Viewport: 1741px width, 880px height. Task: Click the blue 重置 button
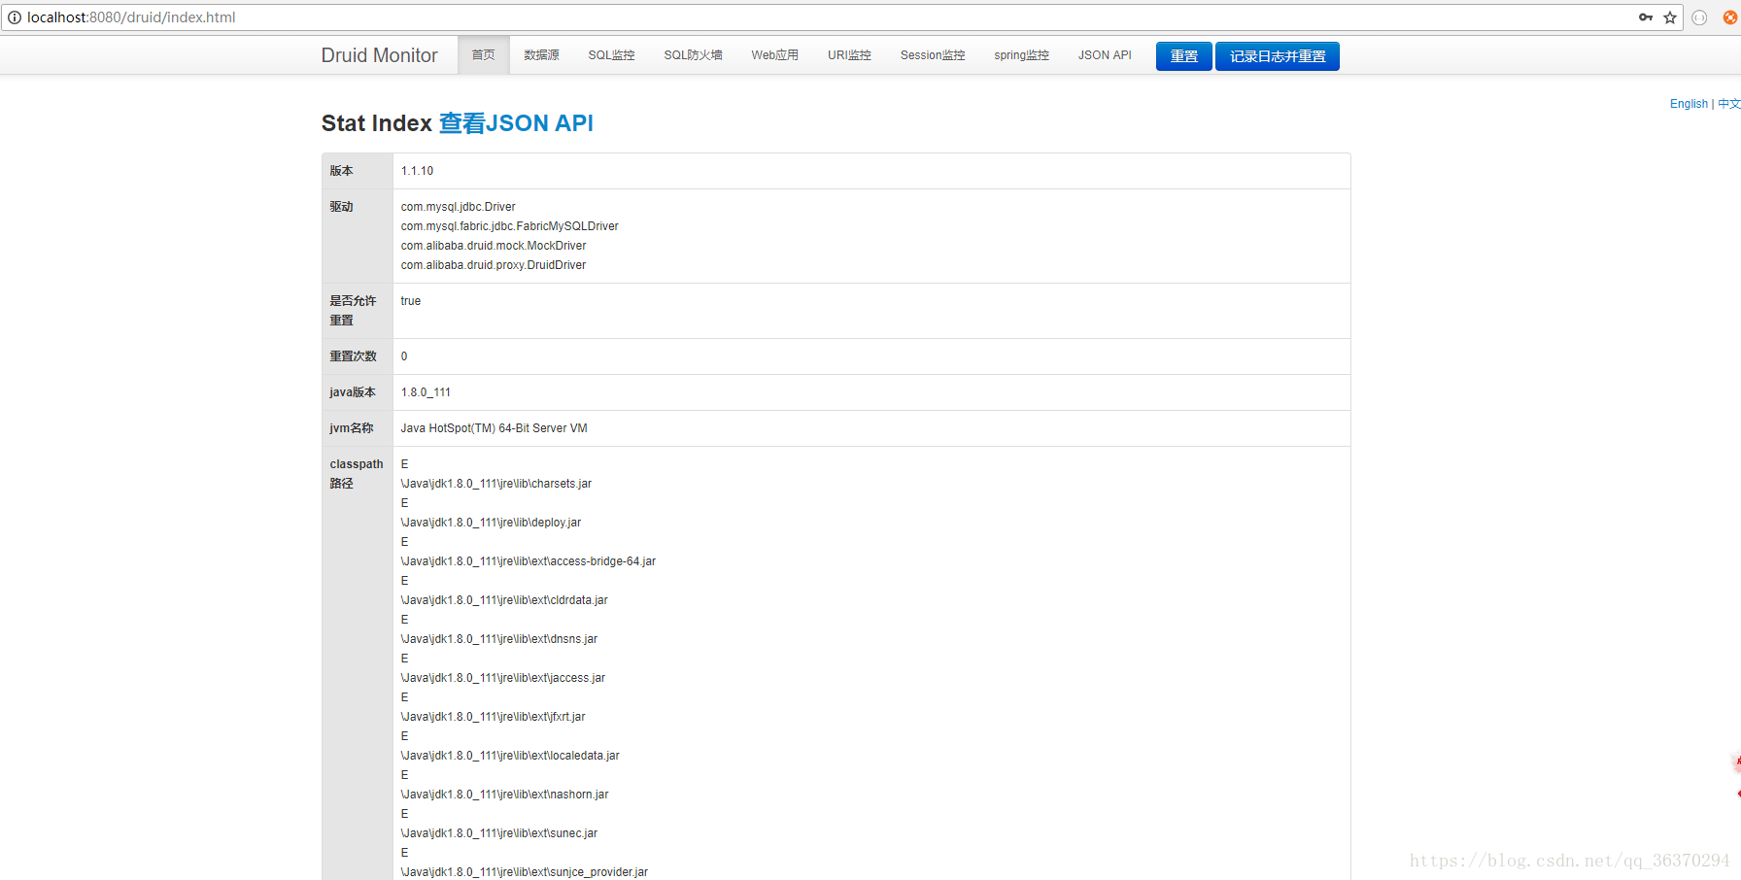pyautogui.click(x=1183, y=56)
